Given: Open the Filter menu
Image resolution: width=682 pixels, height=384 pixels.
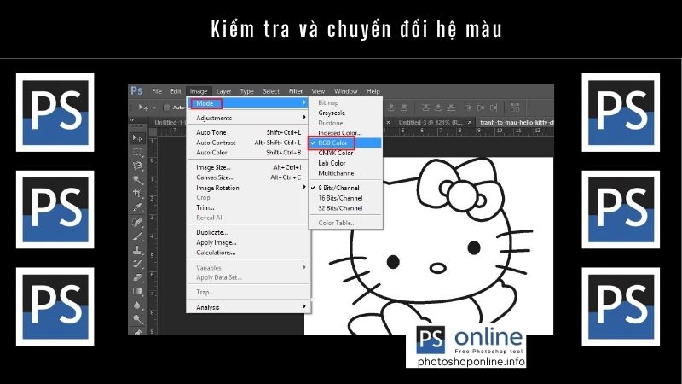Looking at the screenshot, I should click(295, 91).
